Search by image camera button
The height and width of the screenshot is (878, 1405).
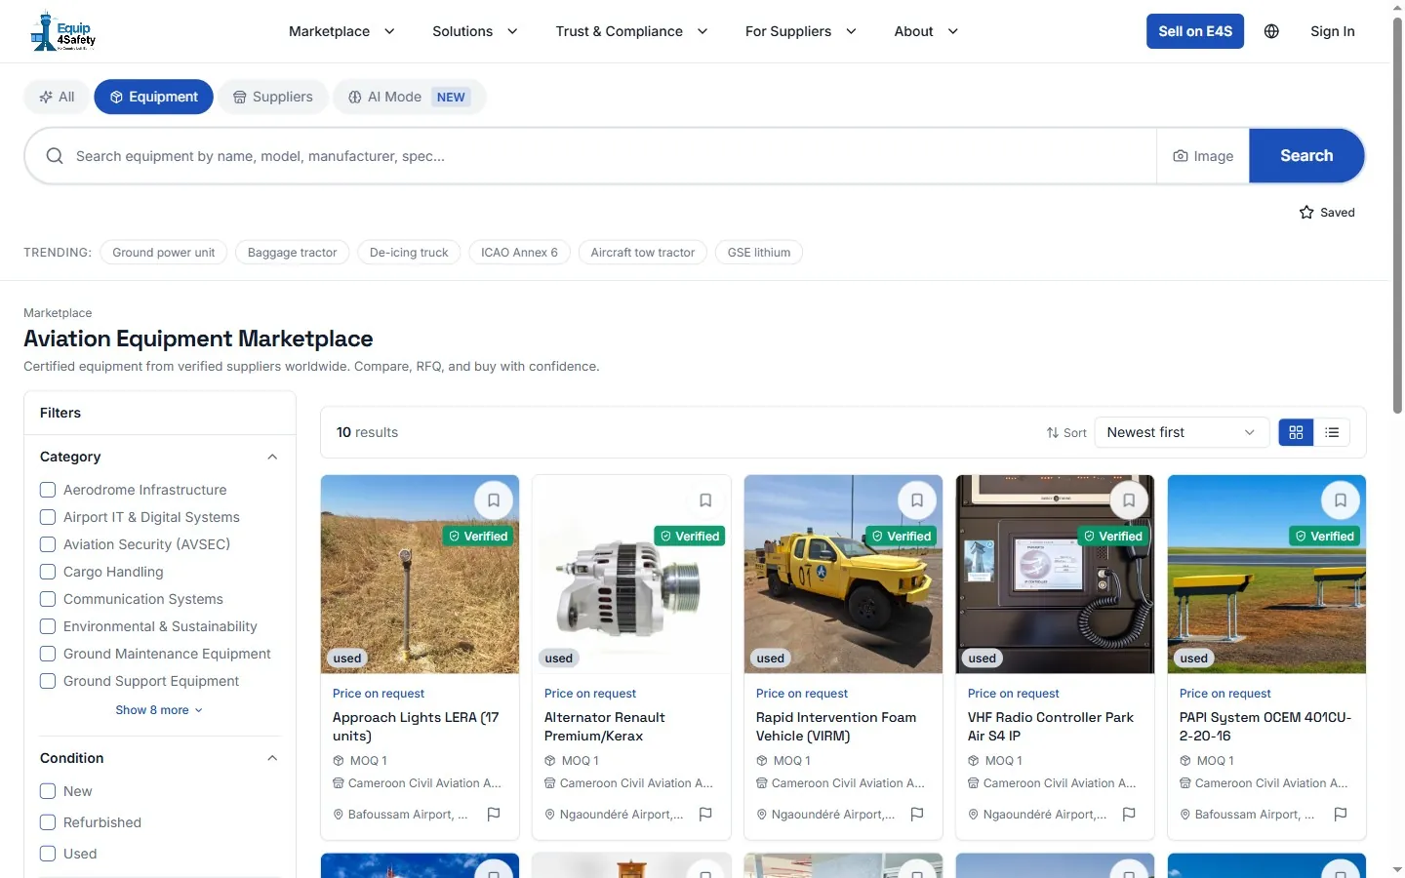(x=1203, y=156)
